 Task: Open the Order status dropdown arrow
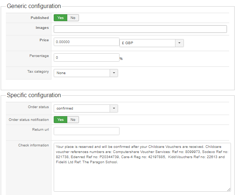click(114, 108)
